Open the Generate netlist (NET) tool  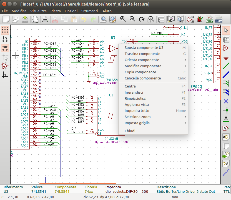click(209, 19)
